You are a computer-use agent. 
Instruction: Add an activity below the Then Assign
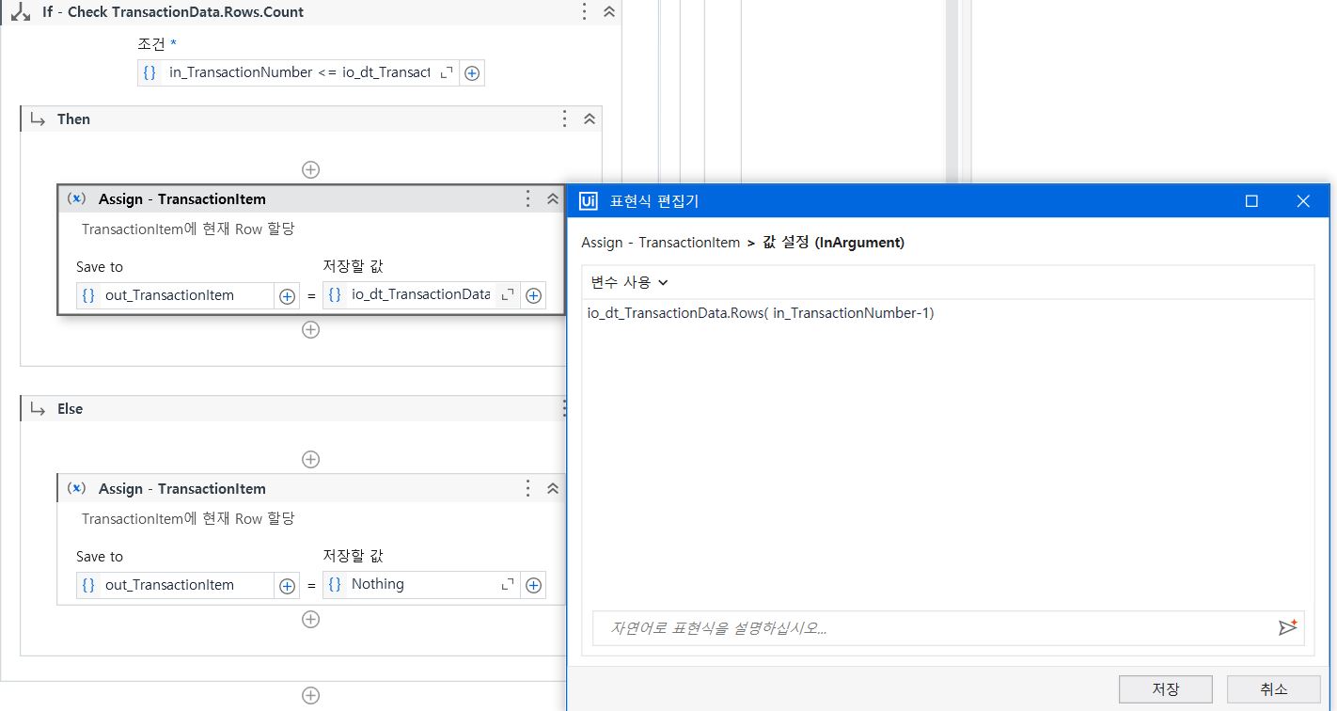(310, 329)
